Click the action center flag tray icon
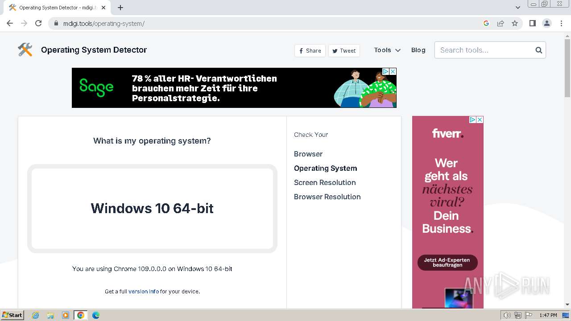 529,315
